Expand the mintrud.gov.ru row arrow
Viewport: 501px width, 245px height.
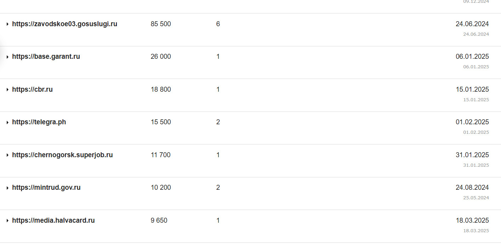(7, 188)
